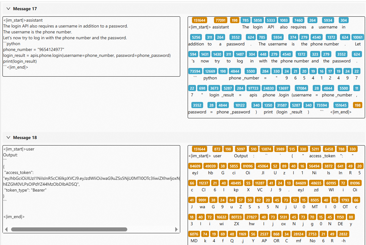Image resolution: width=366 pixels, height=245 pixels.
Task: Select token chip 13697 above .login
Action: pos(284,88)
